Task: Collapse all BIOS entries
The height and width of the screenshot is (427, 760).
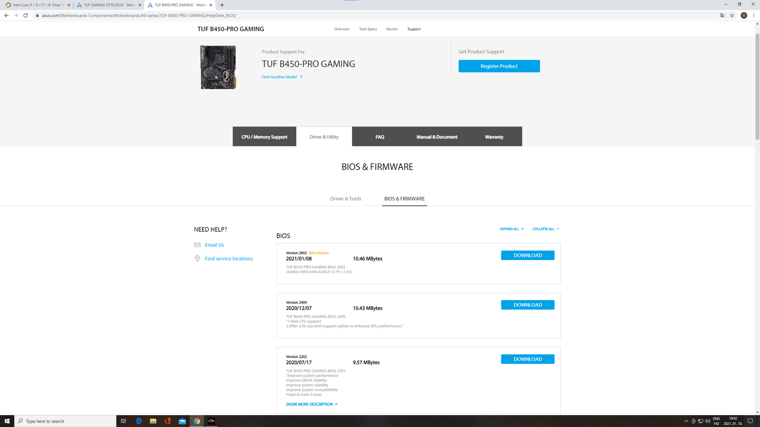Action: (x=546, y=229)
